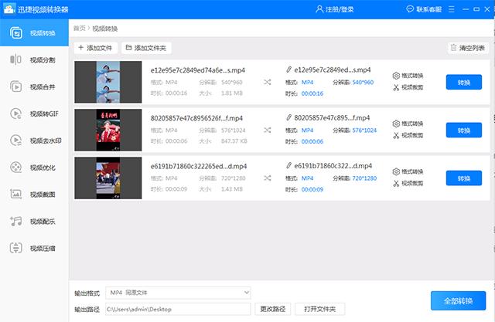Screen dimensions: 495x322
Task: Open 视频截剪 for e6191b71860c322 file
Action: (x=408, y=183)
